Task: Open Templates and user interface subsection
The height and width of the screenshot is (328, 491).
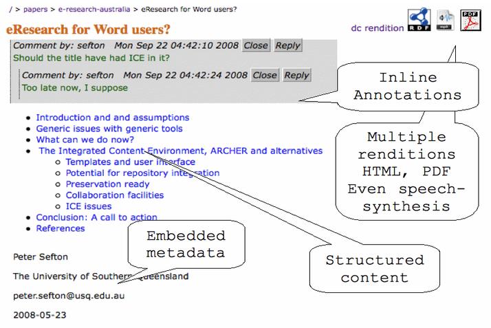Action: pos(130,162)
